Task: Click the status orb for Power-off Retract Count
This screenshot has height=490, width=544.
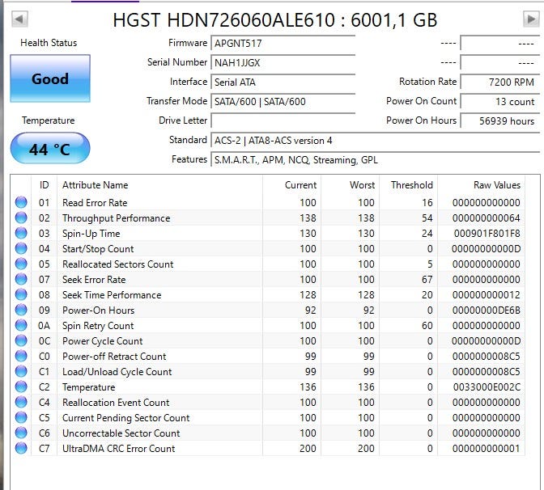Action: (x=21, y=356)
